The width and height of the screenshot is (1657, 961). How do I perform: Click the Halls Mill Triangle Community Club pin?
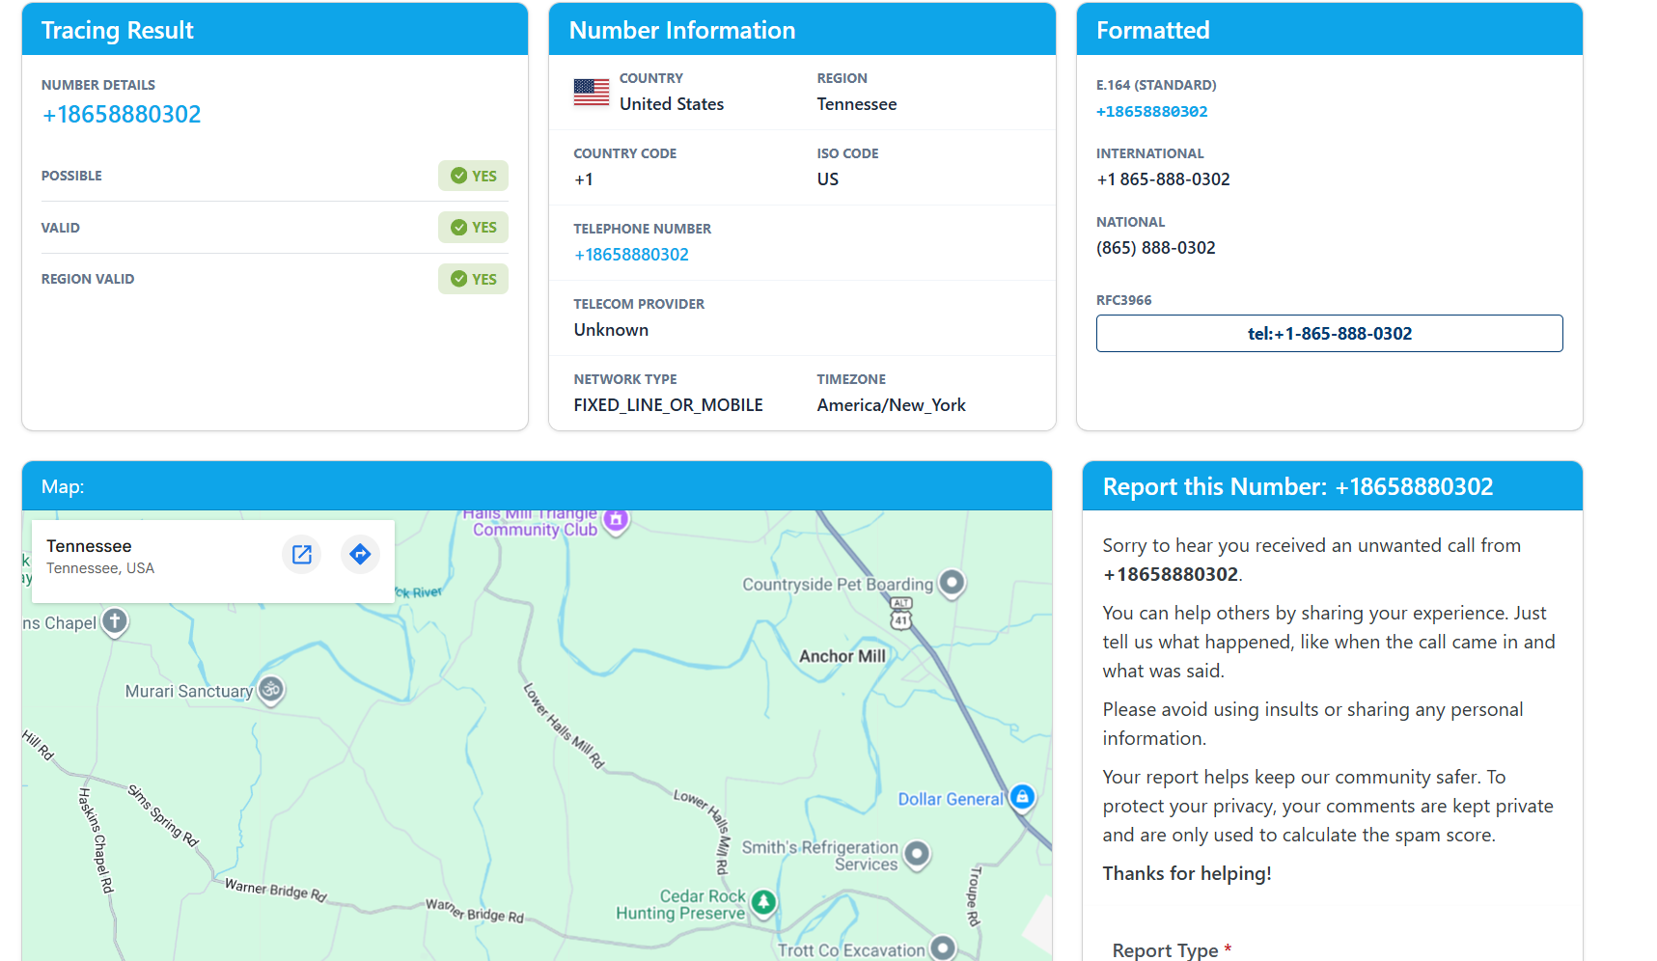(x=616, y=520)
